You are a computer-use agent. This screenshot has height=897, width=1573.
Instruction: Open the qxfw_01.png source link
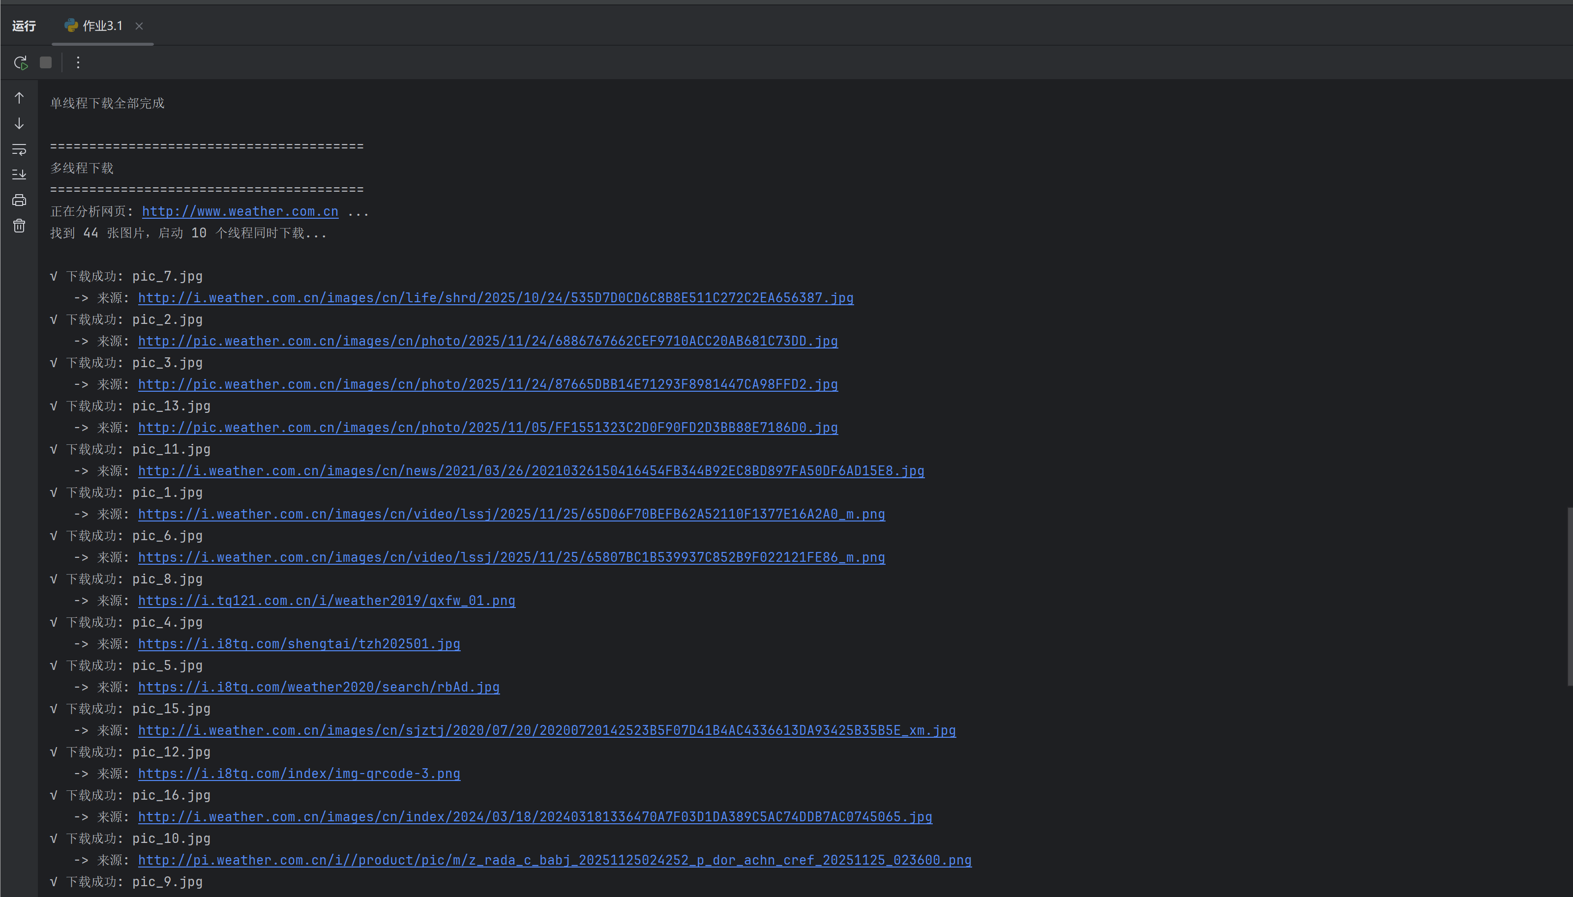pos(326,601)
